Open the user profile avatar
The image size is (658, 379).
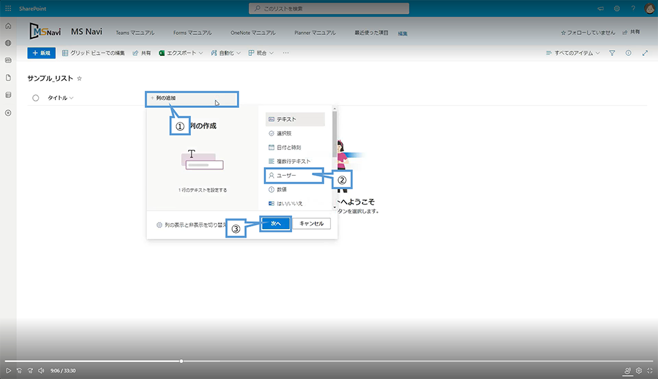pyautogui.click(x=649, y=9)
